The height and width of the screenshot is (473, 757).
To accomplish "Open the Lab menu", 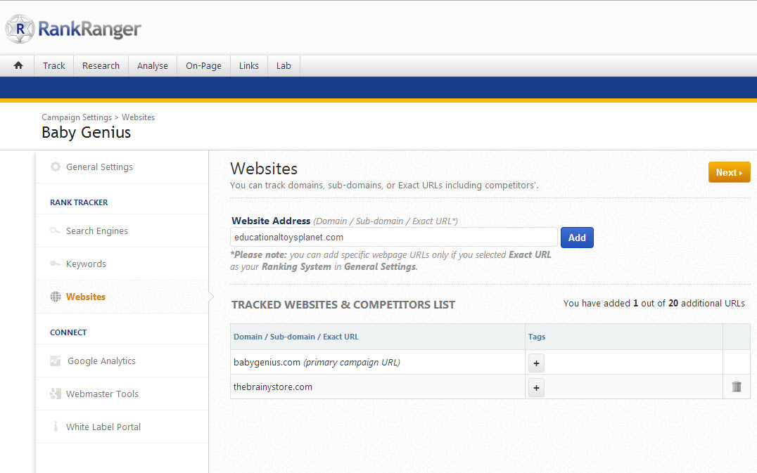I will click(x=284, y=65).
